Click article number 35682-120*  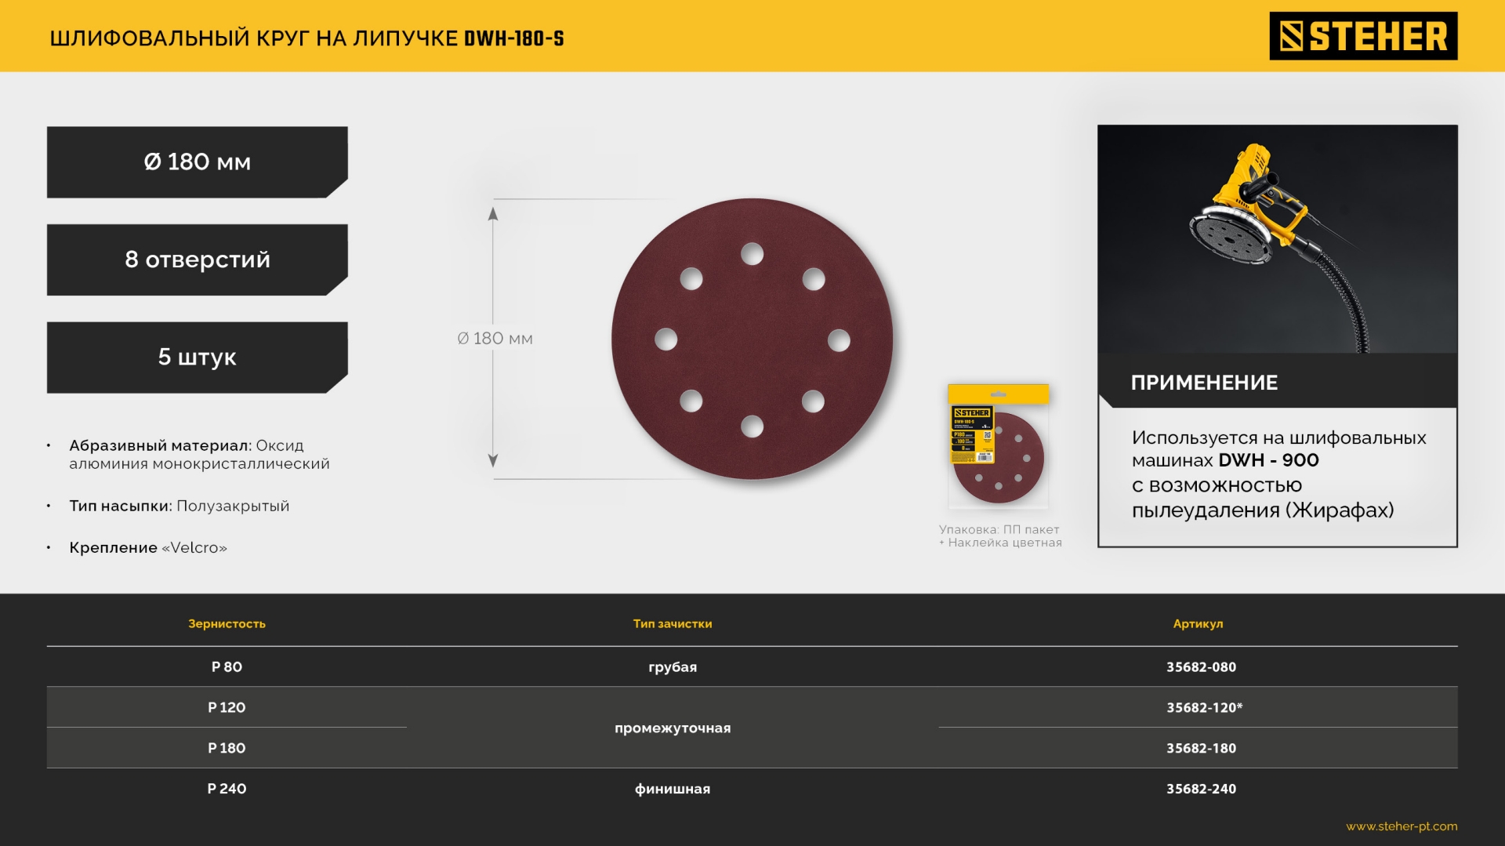[1203, 708]
